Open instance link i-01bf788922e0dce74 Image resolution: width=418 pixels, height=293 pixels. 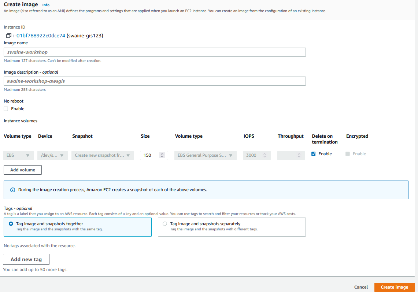[x=39, y=36]
